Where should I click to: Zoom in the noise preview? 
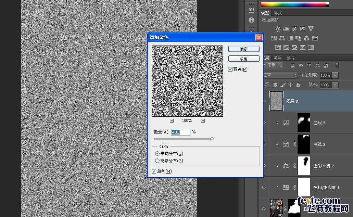click(203, 121)
